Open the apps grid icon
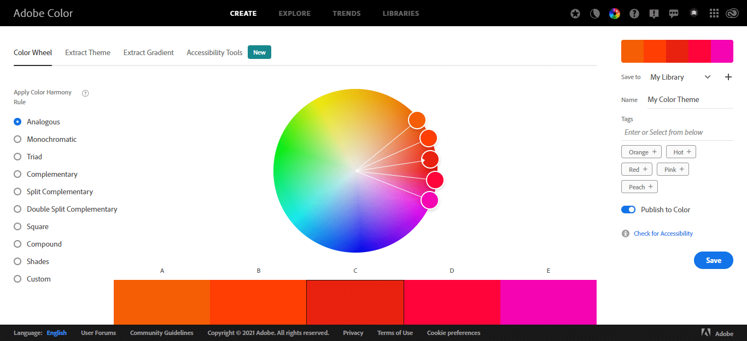Screen dimensions: 747x341 pyautogui.click(x=714, y=14)
